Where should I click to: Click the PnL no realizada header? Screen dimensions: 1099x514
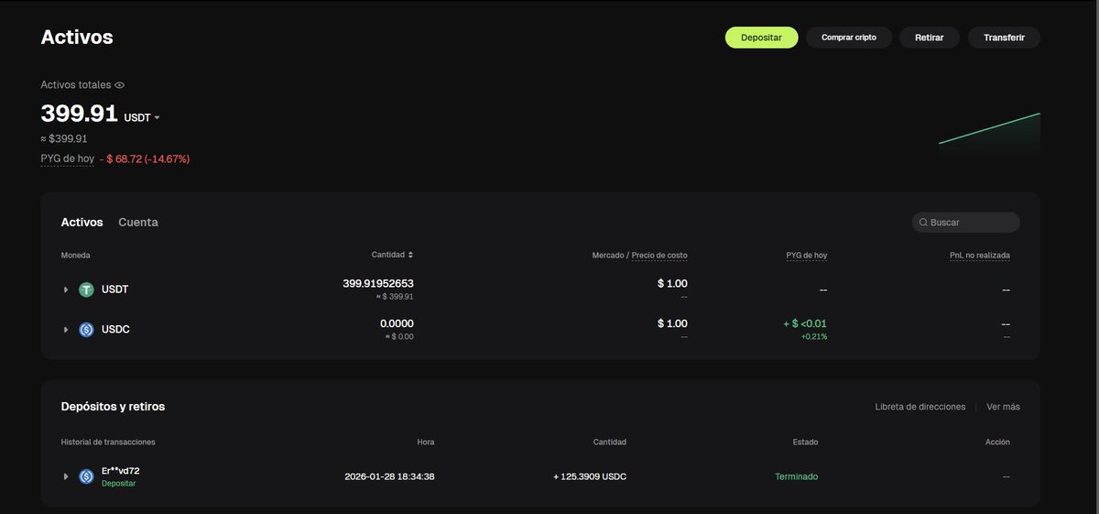(980, 256)
